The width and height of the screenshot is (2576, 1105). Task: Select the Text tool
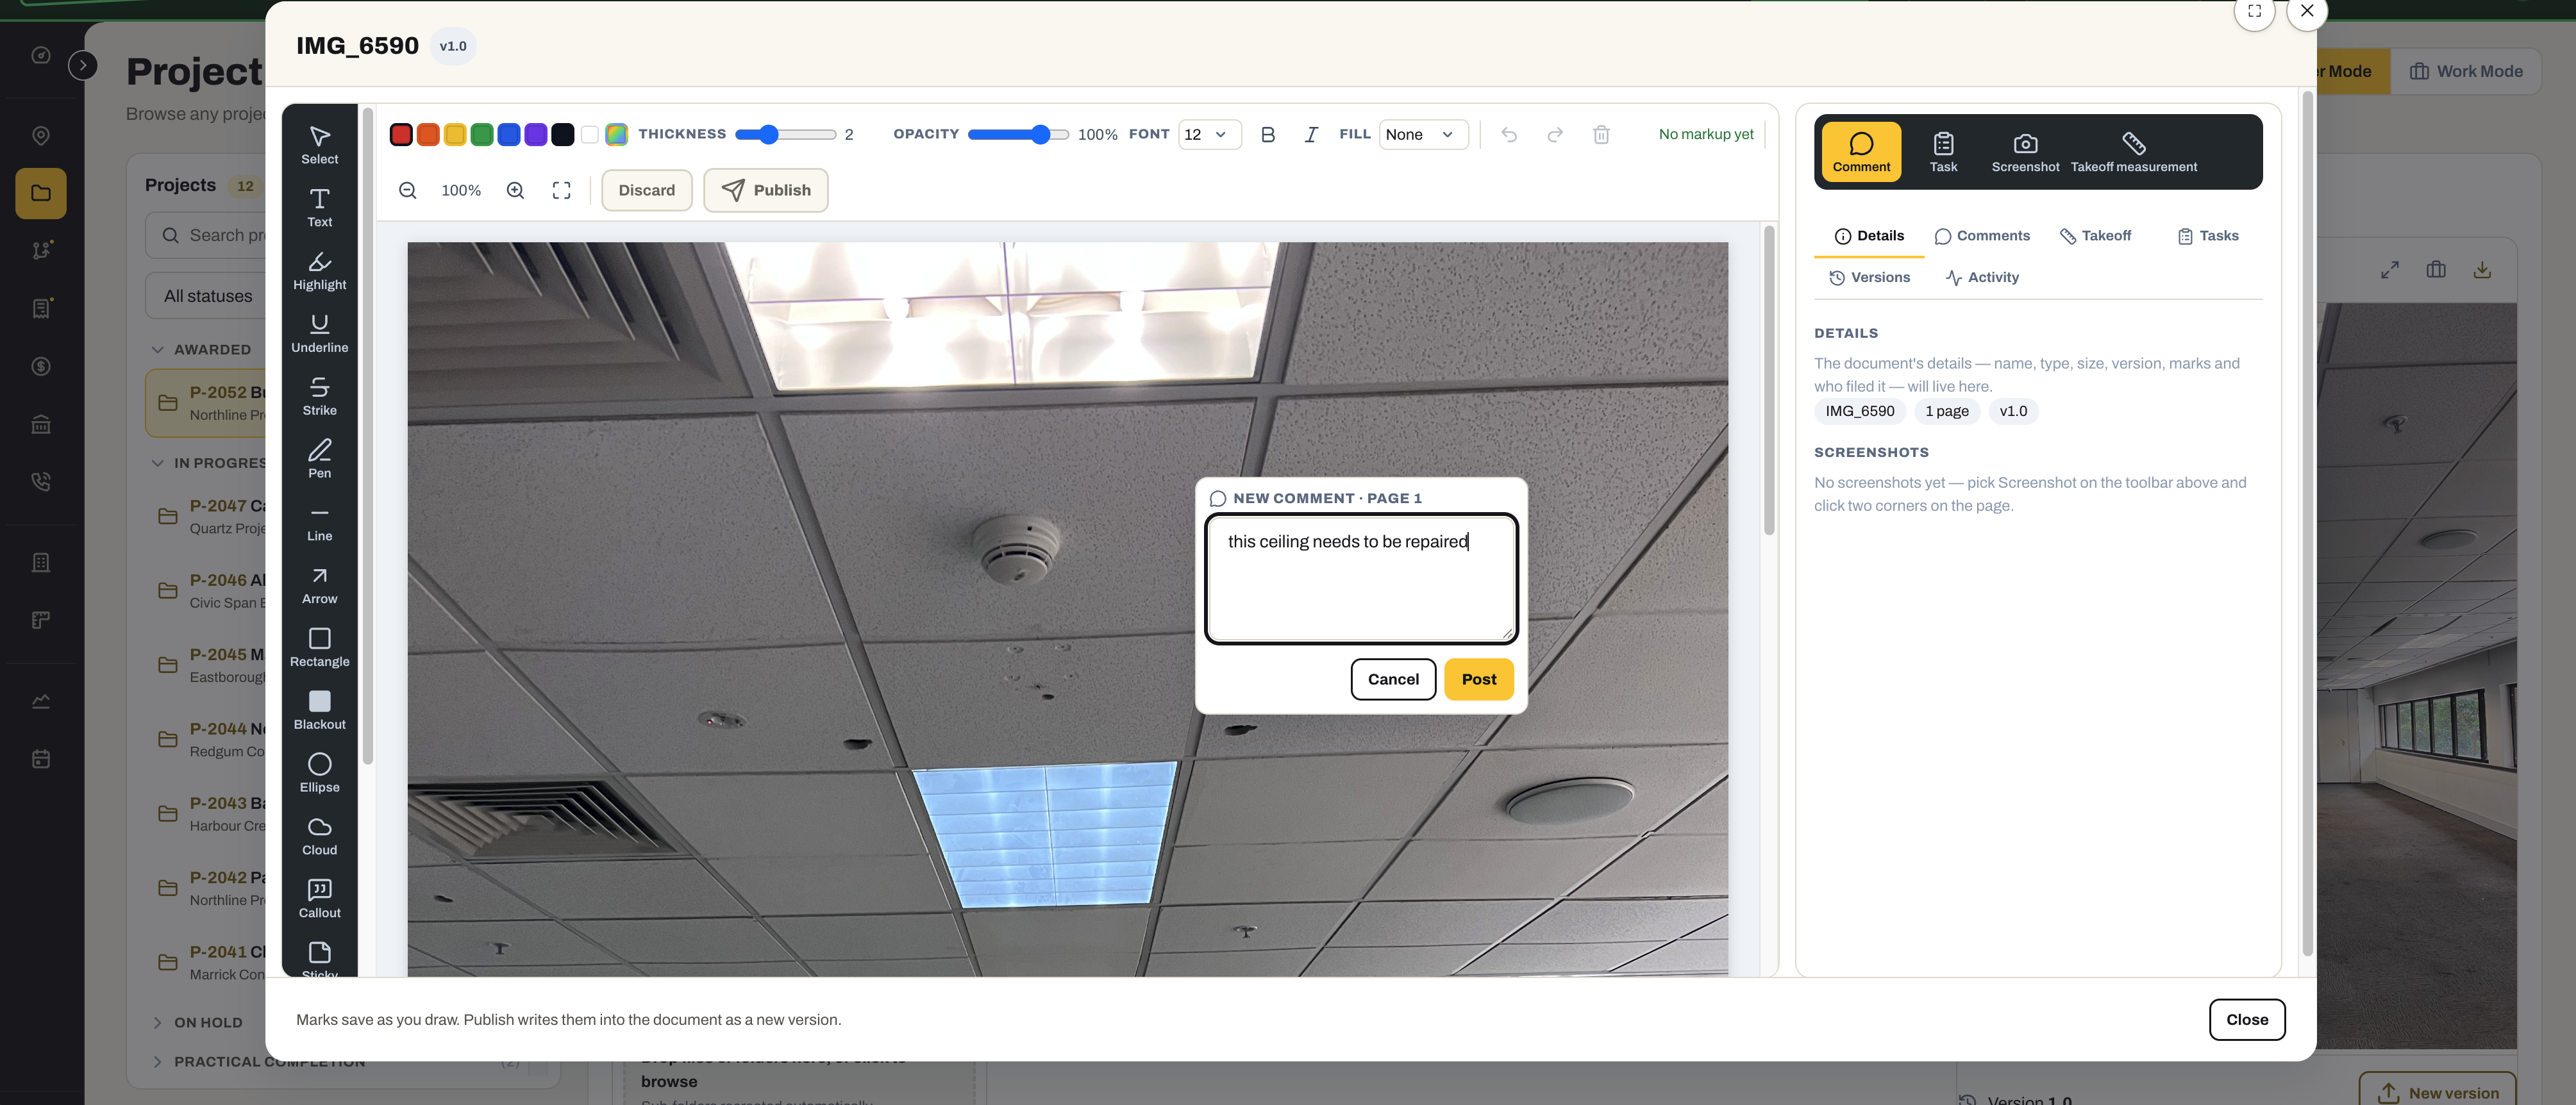[x=319, y=208]
